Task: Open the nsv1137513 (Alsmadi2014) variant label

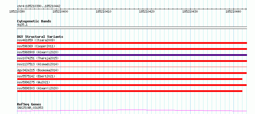Action: (x=38, y=64)
